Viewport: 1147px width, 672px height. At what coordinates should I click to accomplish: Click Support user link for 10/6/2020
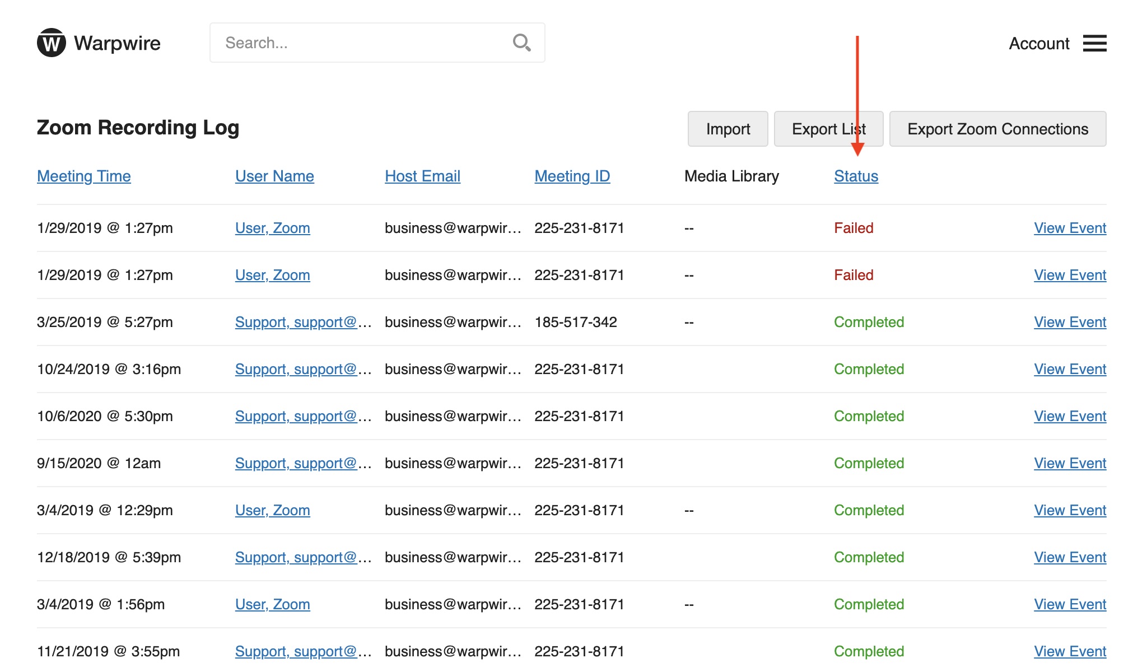(x=302, y=415)
